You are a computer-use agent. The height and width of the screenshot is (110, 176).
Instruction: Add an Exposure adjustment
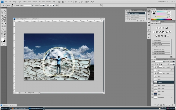tap(166, 28)
